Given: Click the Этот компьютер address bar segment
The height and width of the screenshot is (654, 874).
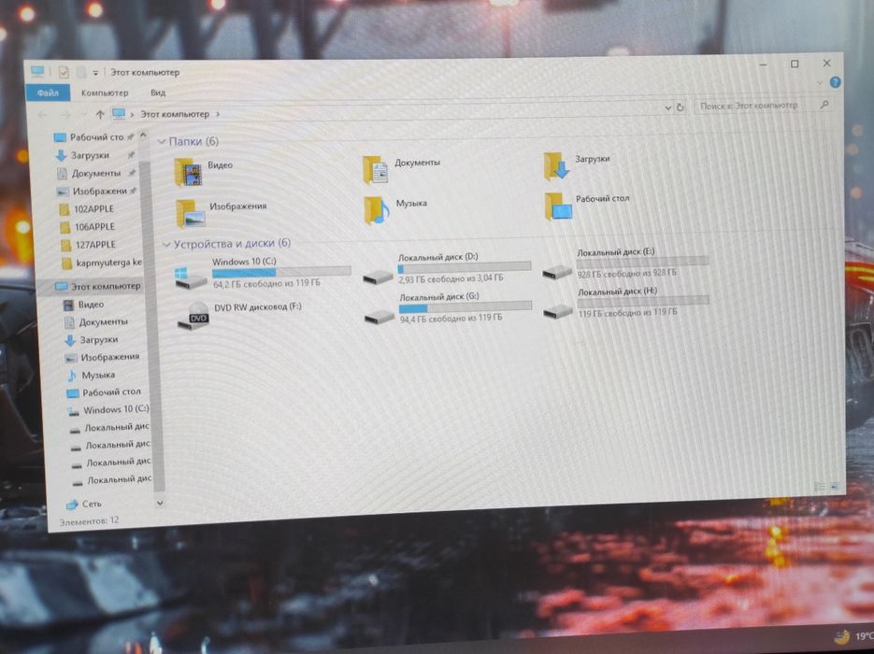Looking at the screenshot, I should pos(175,114).
